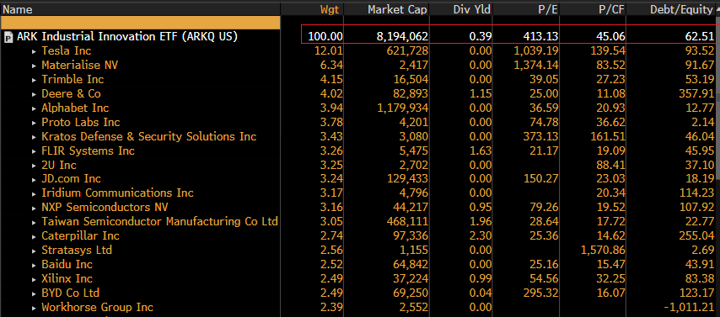The height and width of the screenshot is (317, 720).
Task: Sort by the Market Cap column header
Action: coord(397,9)
